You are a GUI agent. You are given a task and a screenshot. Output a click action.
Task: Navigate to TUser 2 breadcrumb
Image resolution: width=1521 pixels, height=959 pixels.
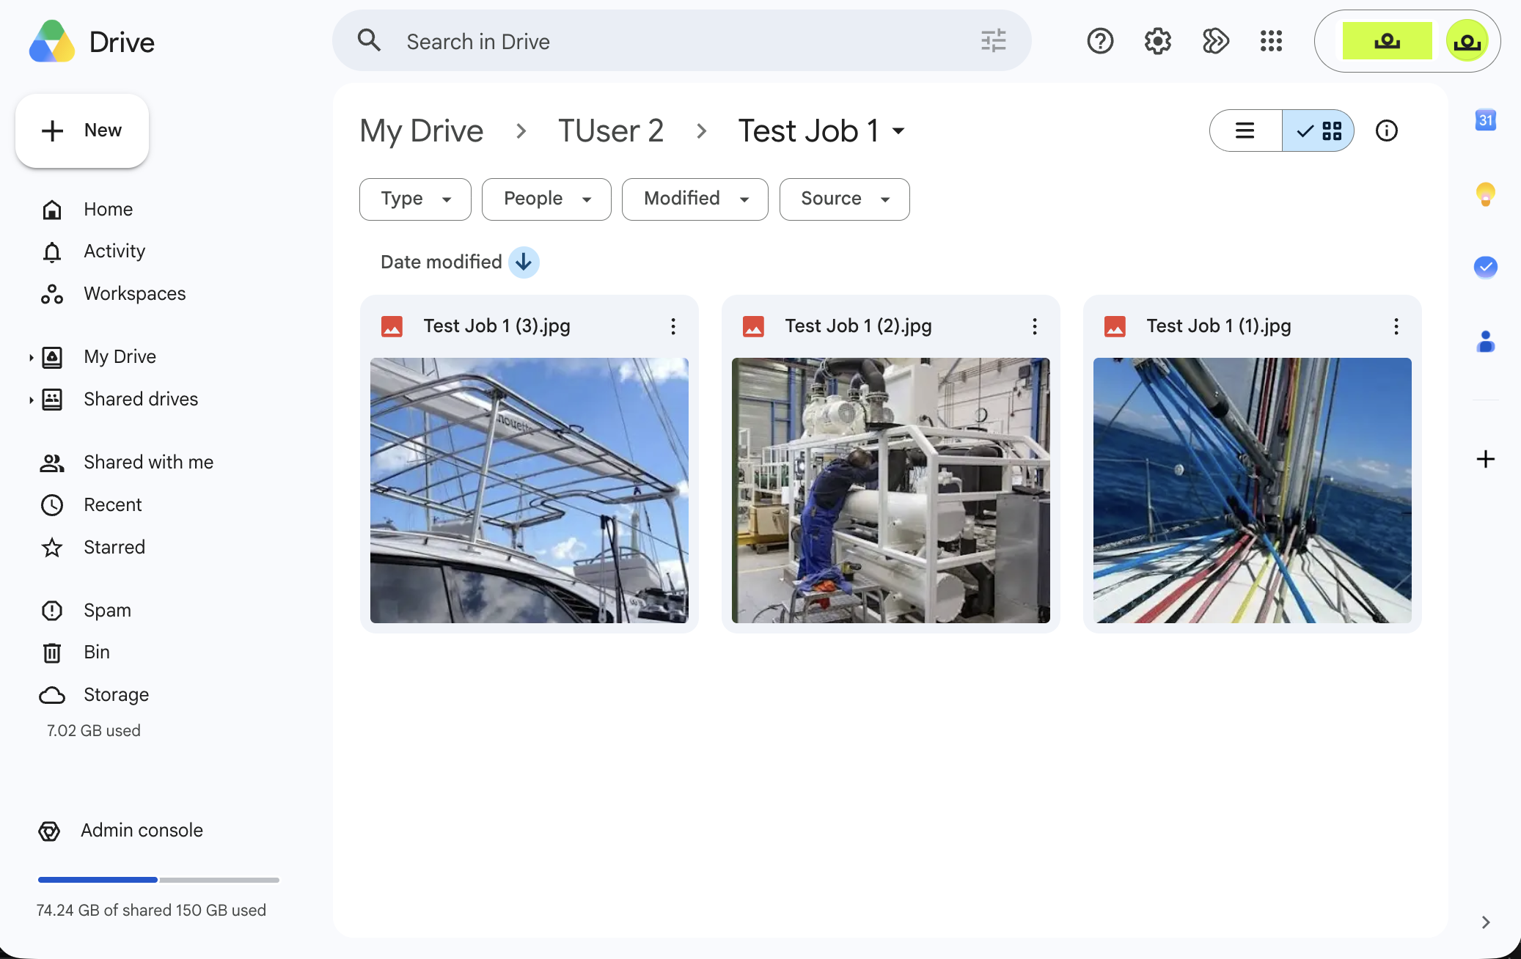[x=611, y=131]
